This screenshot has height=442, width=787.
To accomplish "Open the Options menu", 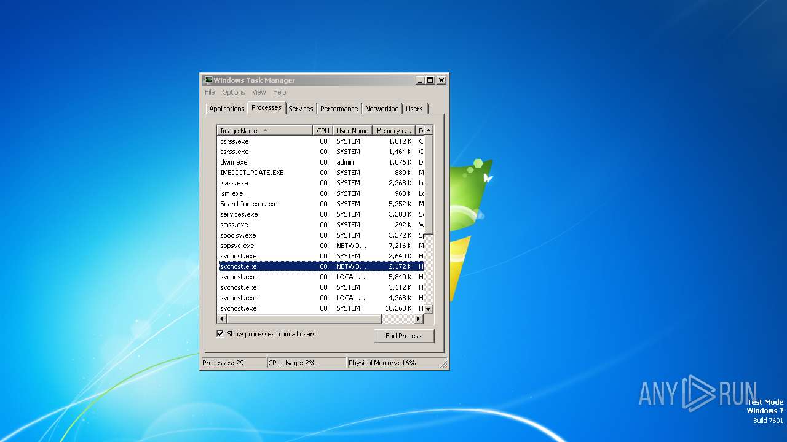I will point(234,92).
